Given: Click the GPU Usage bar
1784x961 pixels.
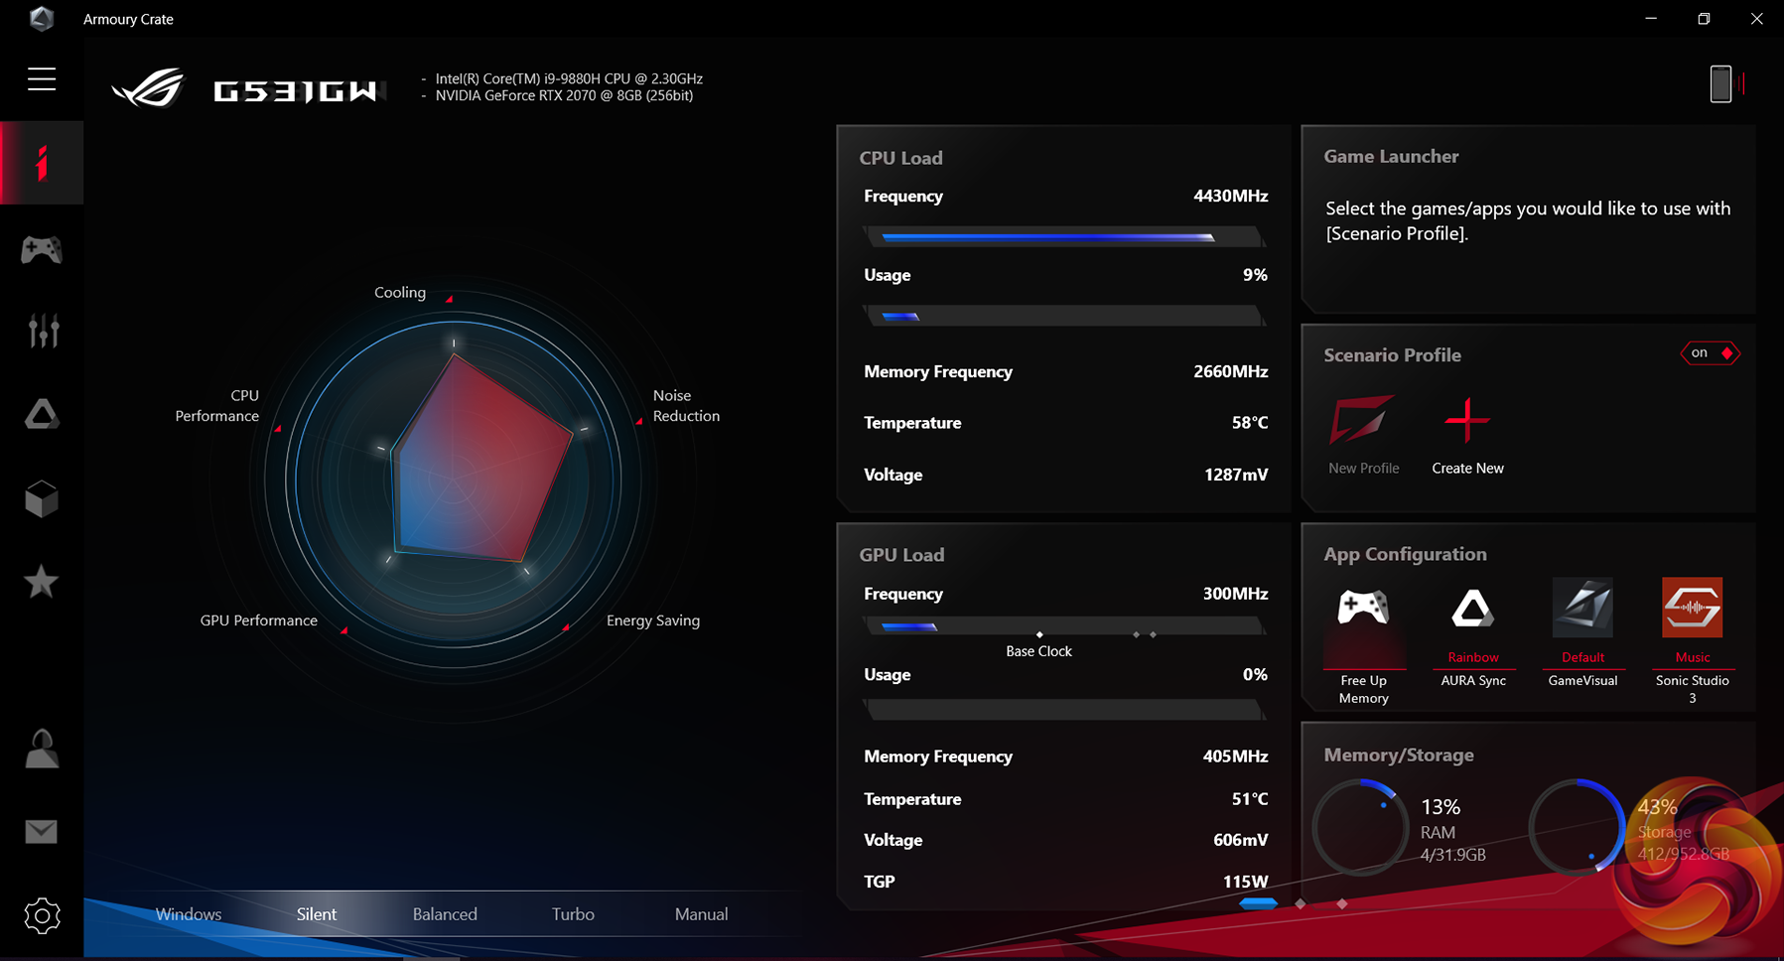Looking at the screenshot, I should [1064, 710].
